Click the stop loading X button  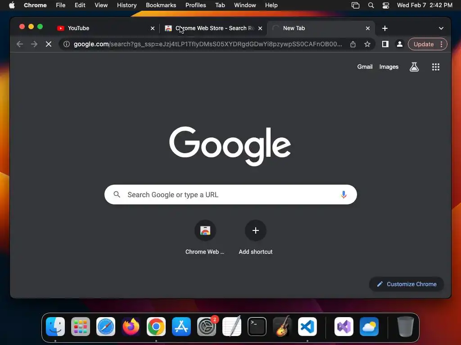click(x=49, y=44)
